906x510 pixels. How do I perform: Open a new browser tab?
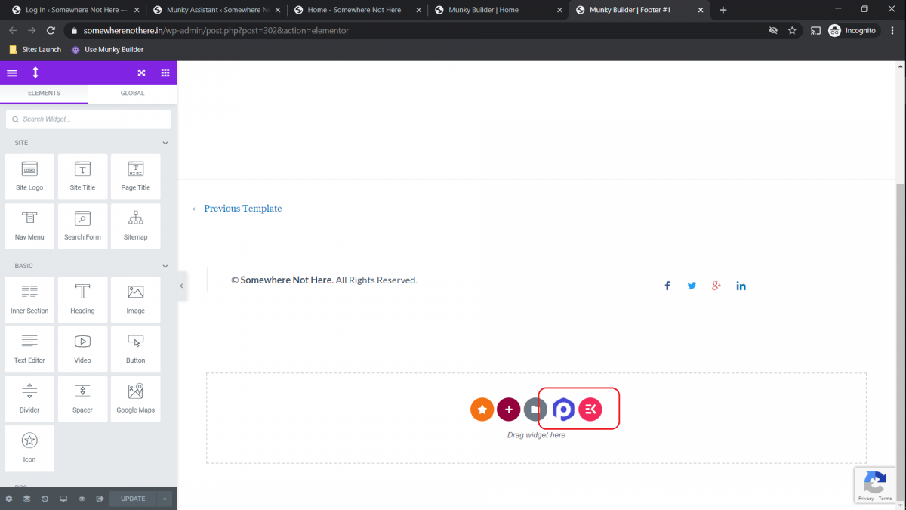(723, 10)
